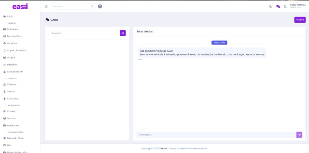Viewport: 309px width, 153px height.
Task: Send message with paper plane icon
Action: [x=299, y=135]
